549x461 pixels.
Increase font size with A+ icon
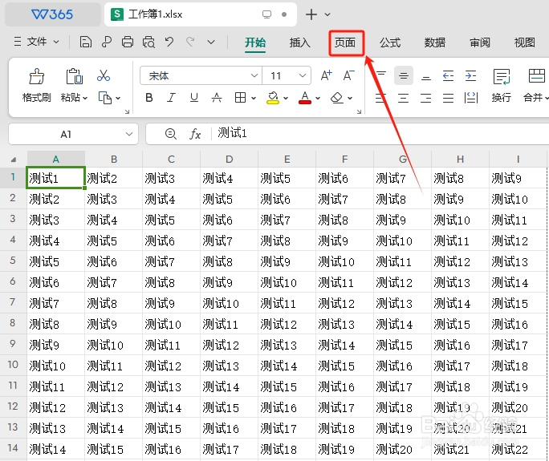pyautogui.click(x=327, y=75)
